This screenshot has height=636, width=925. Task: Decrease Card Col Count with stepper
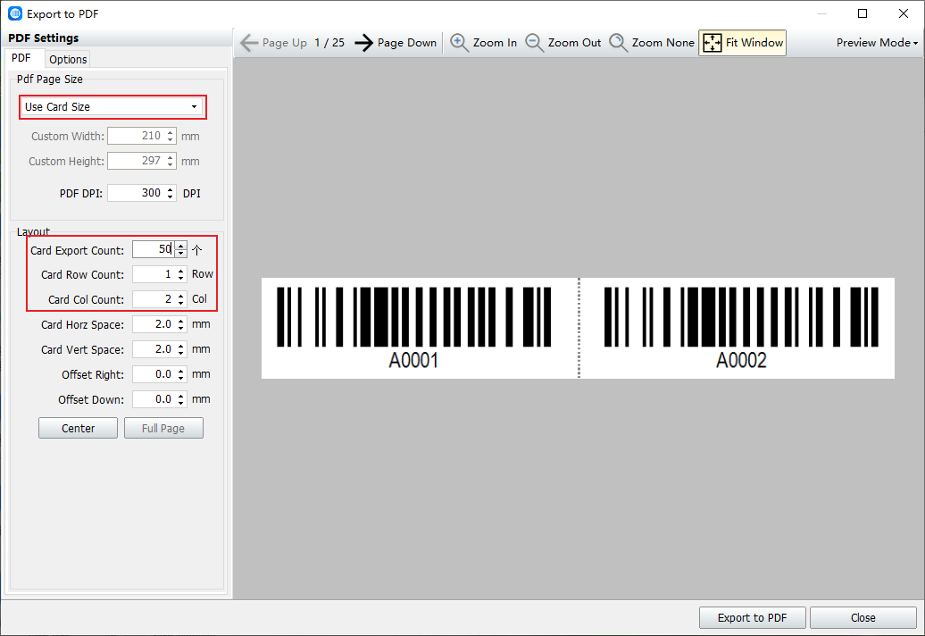pos(181,303)
